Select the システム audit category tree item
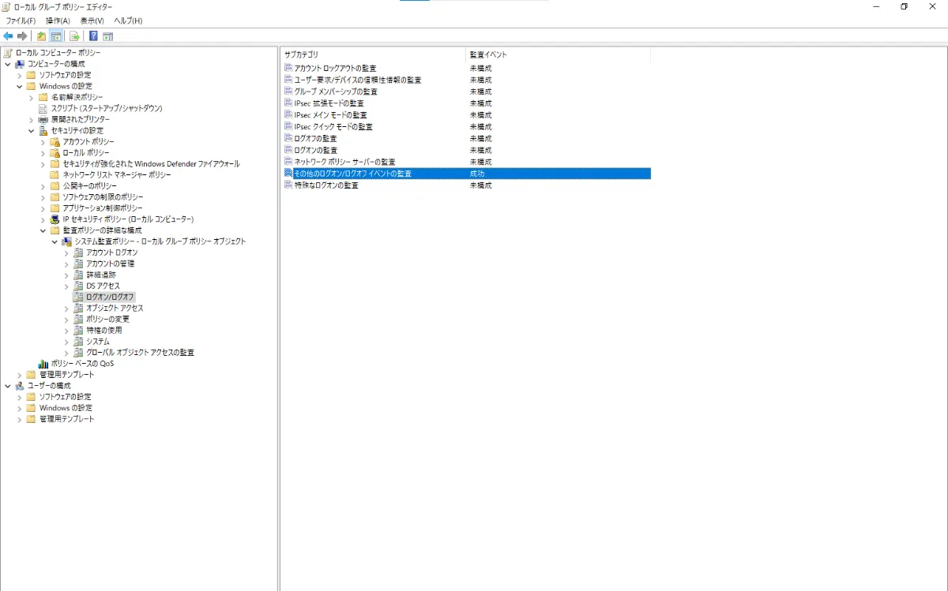Screen dimensions: 948x591 coord(98,342)
